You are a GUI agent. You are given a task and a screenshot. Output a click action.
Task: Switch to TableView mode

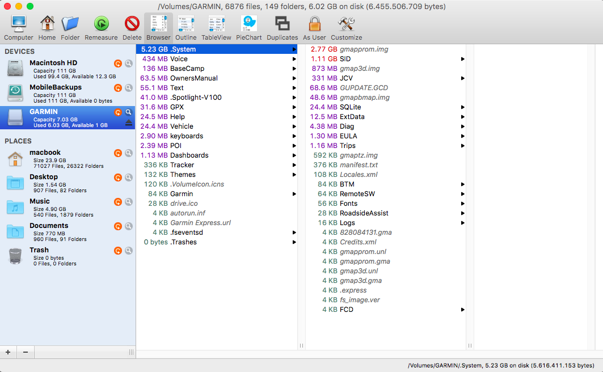[x=216, y=24]
